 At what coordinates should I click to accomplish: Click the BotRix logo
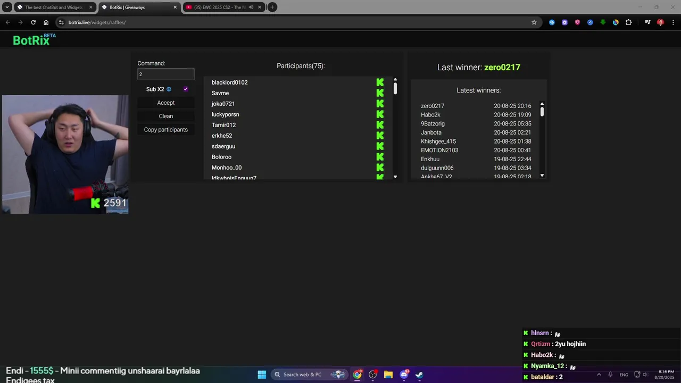[x=34, y=39]
